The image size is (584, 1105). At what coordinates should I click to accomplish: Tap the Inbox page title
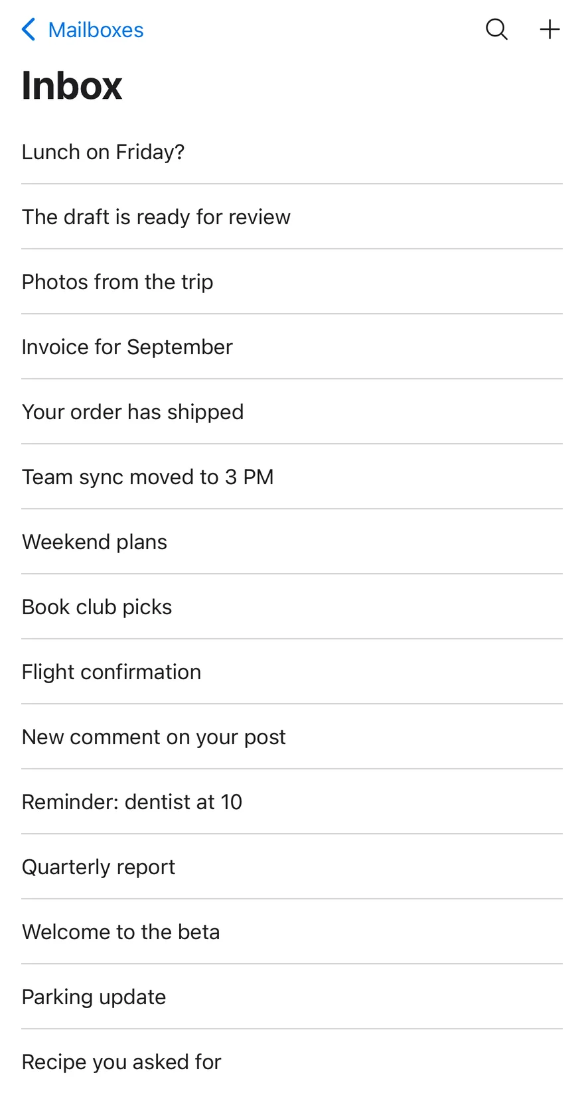[72, 86]
